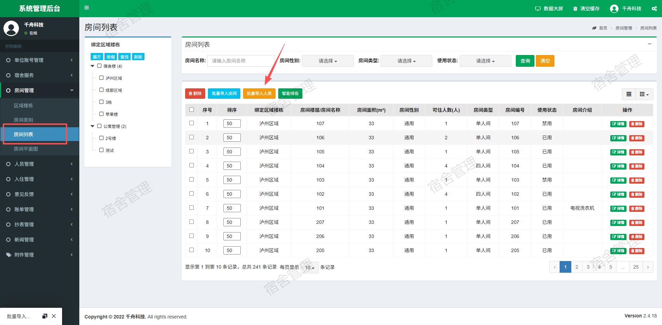This screenshot has width=662, height=325.
Task: Open 详情 for room 205
Action: coord(618,251)
